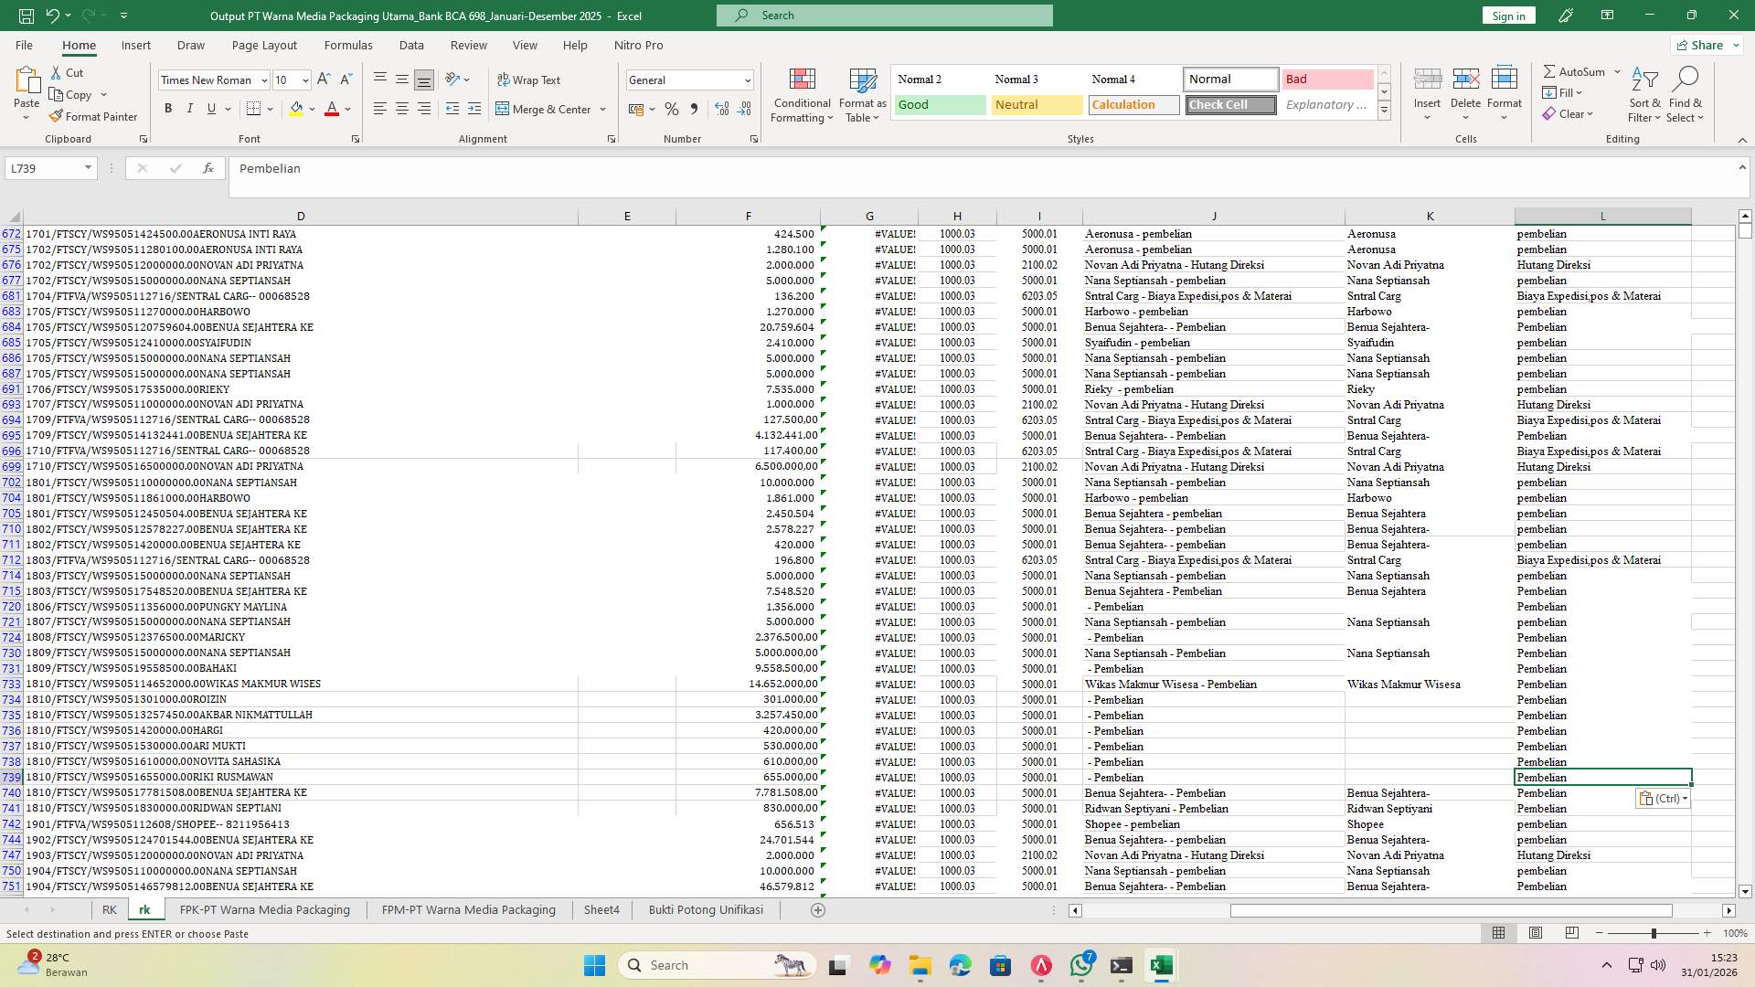Viewport: 1755px width, 987px height.
Task: Apply Percent Style to the cell
Action: pos(672,109)
